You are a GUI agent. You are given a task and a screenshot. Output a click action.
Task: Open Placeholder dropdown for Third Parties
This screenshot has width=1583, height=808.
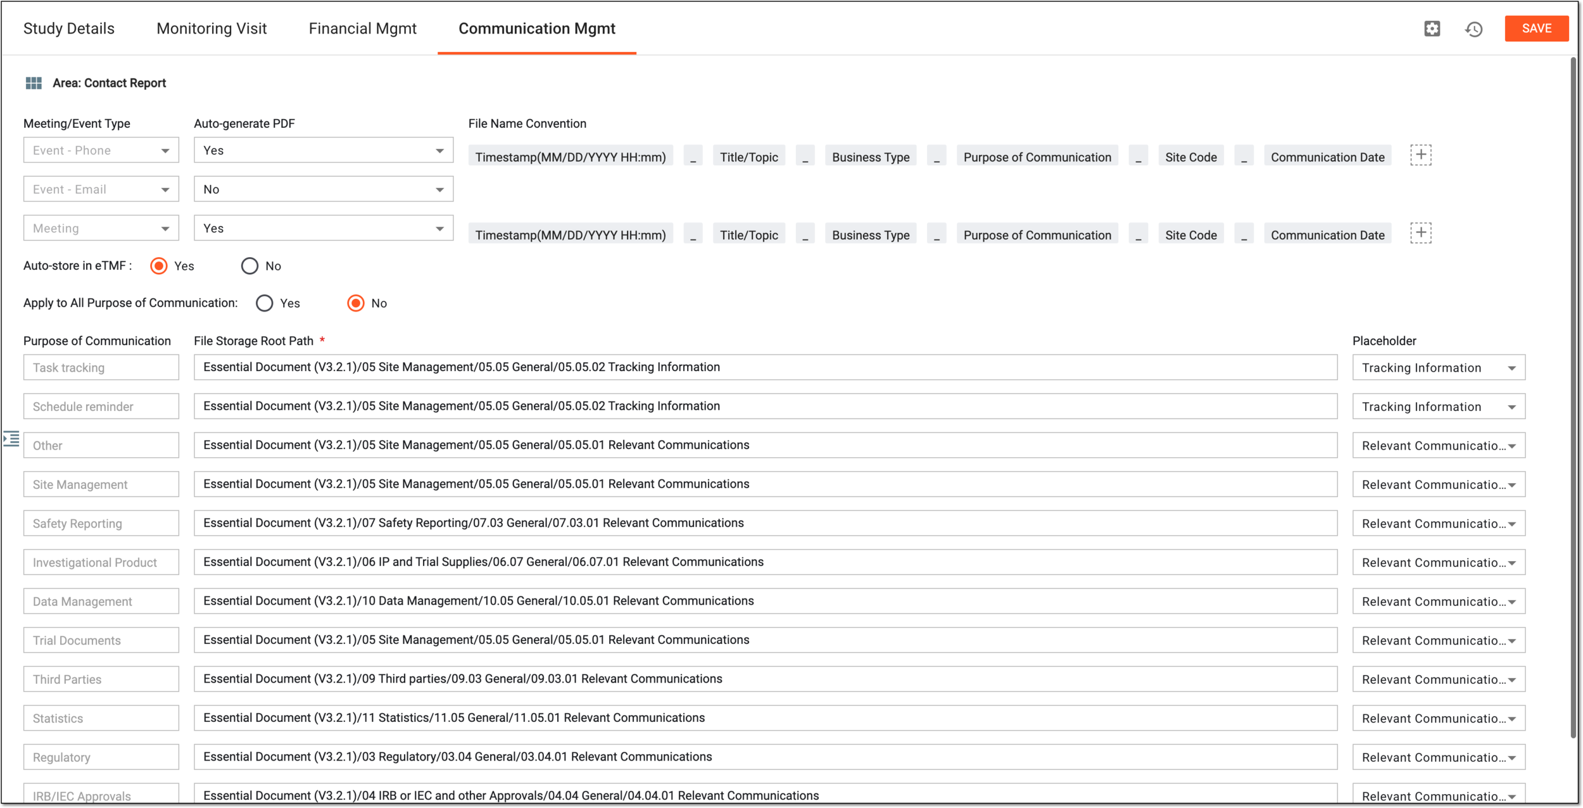click(x=1439, y=679)
